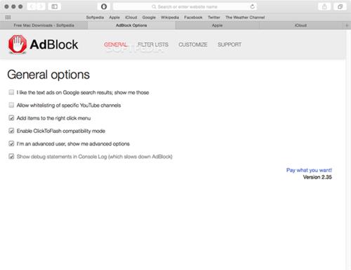This screenshot has height=270, width=351.
Task: Show all tabs overview button
Action: click(x=340, y=6)
